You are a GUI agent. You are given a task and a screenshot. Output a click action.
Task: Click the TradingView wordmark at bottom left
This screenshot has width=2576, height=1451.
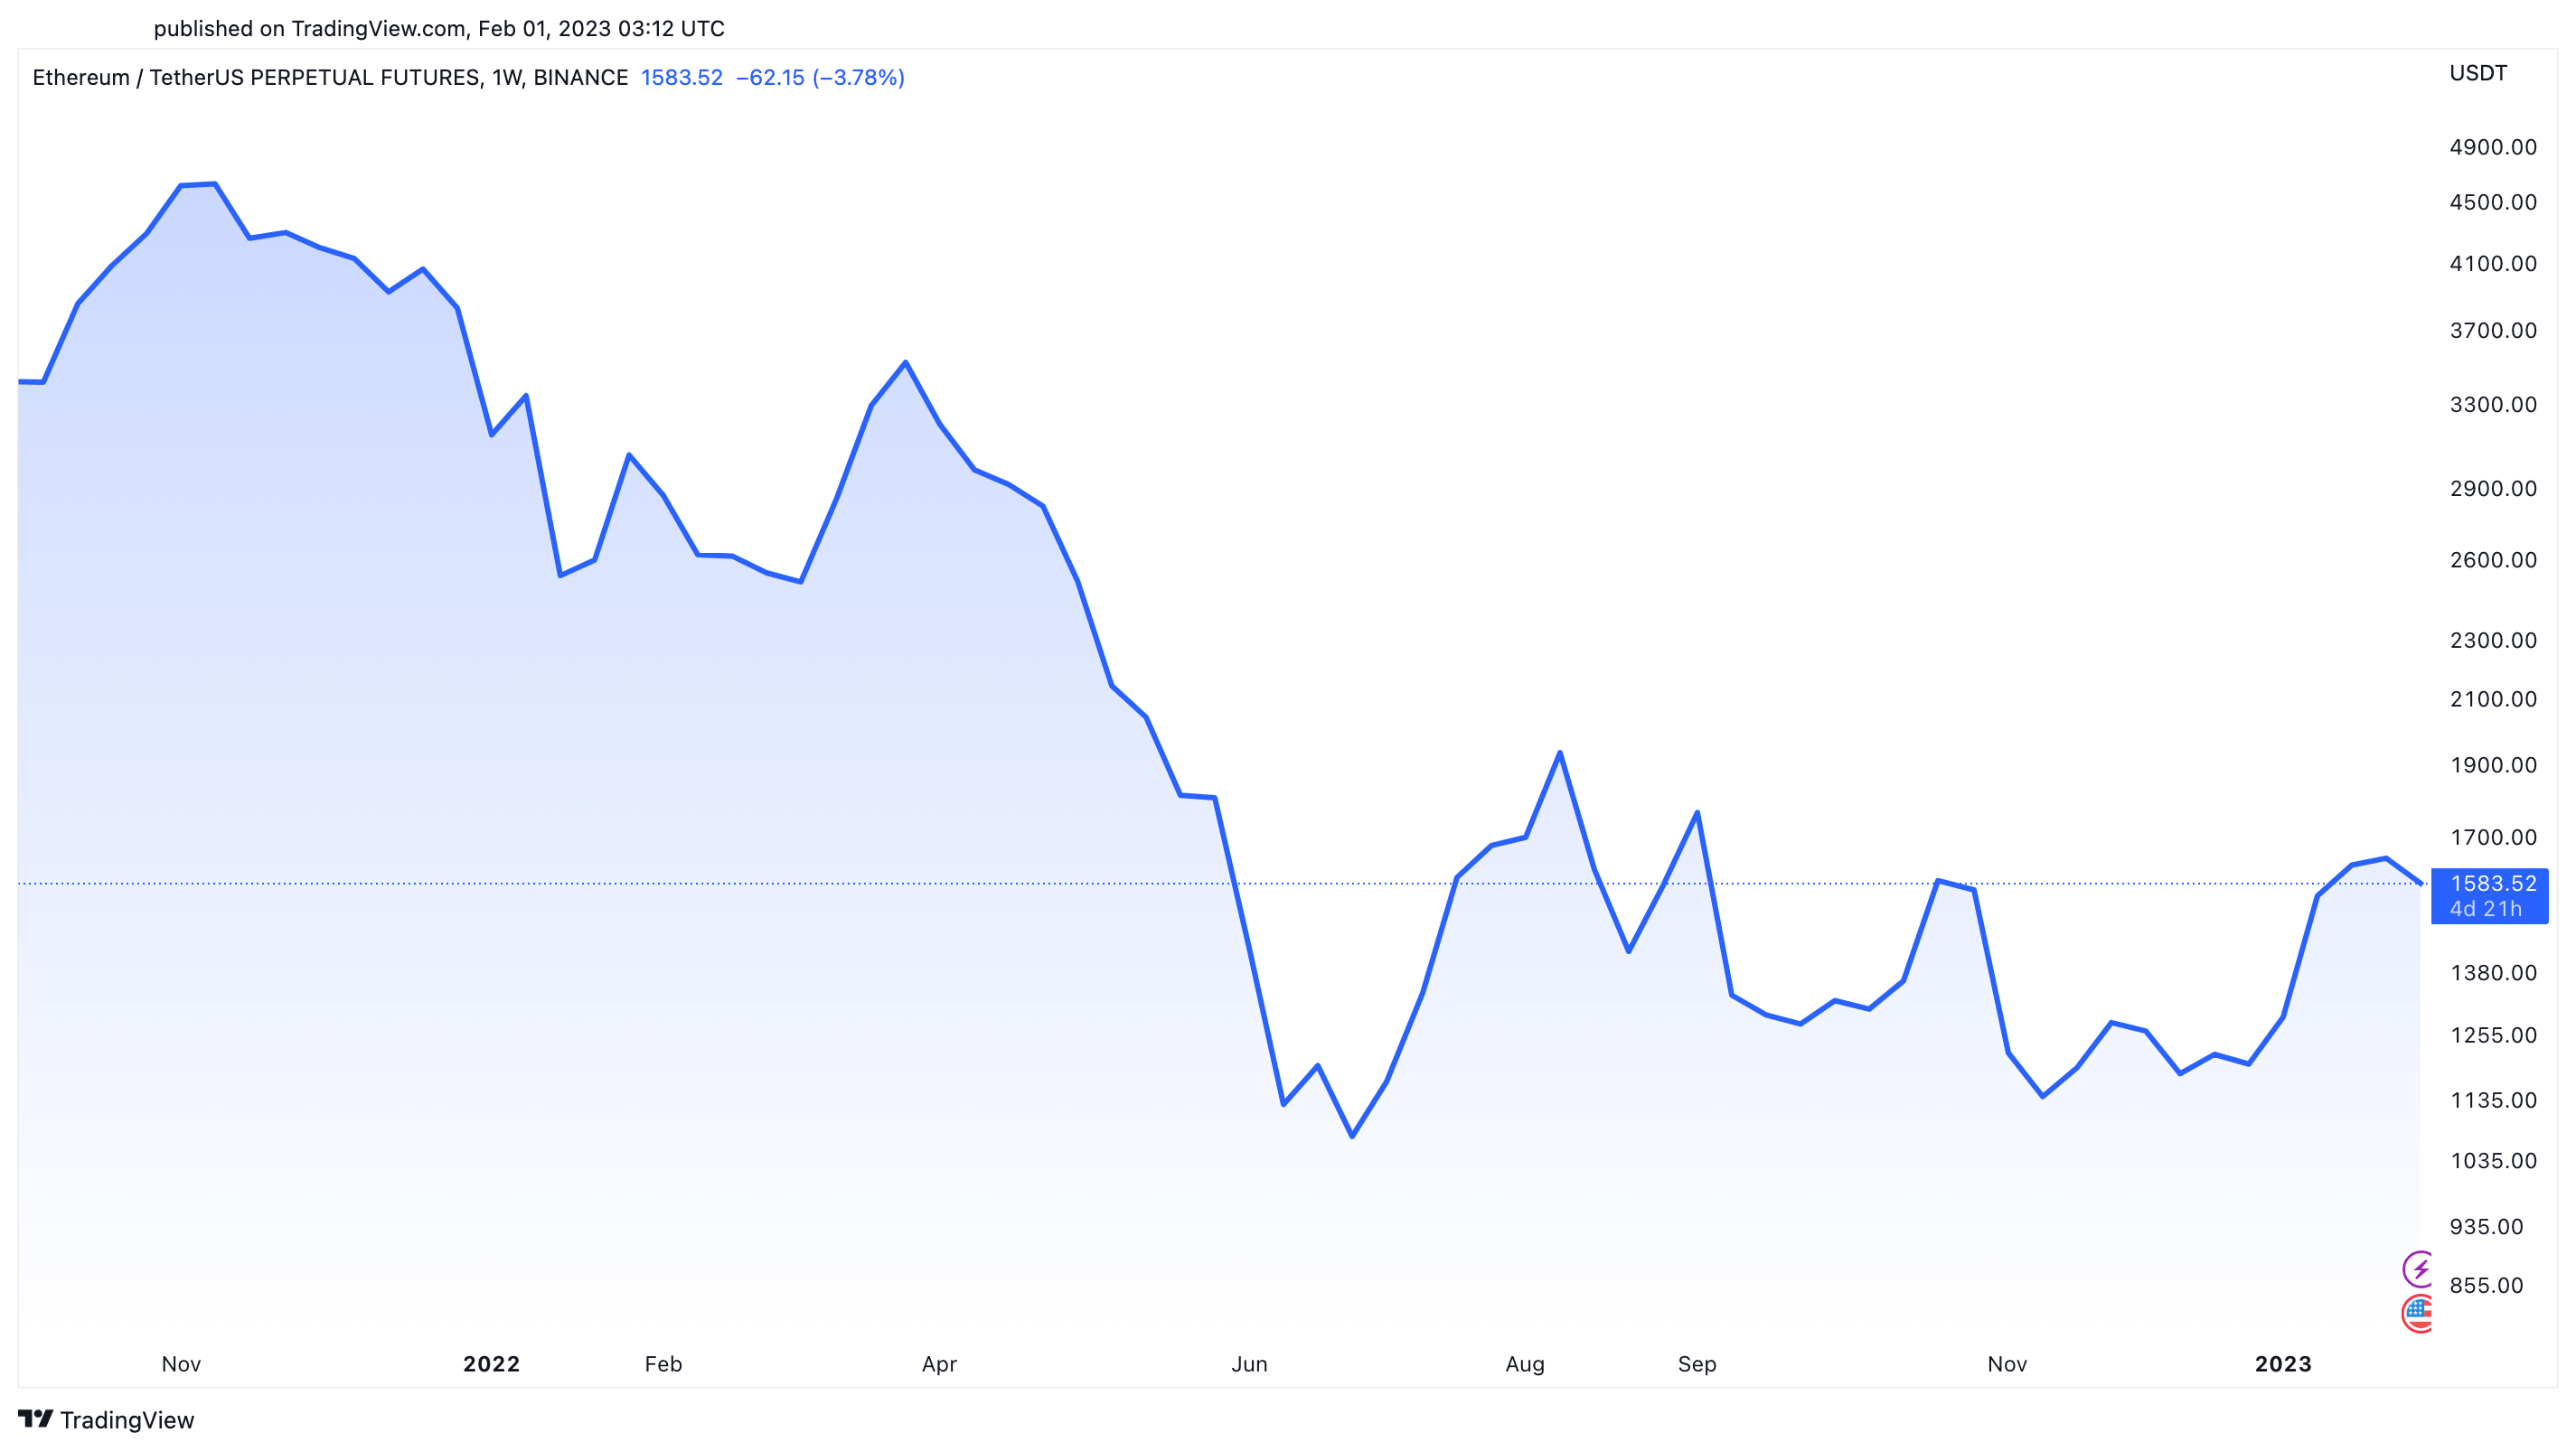coord(127,1420)
